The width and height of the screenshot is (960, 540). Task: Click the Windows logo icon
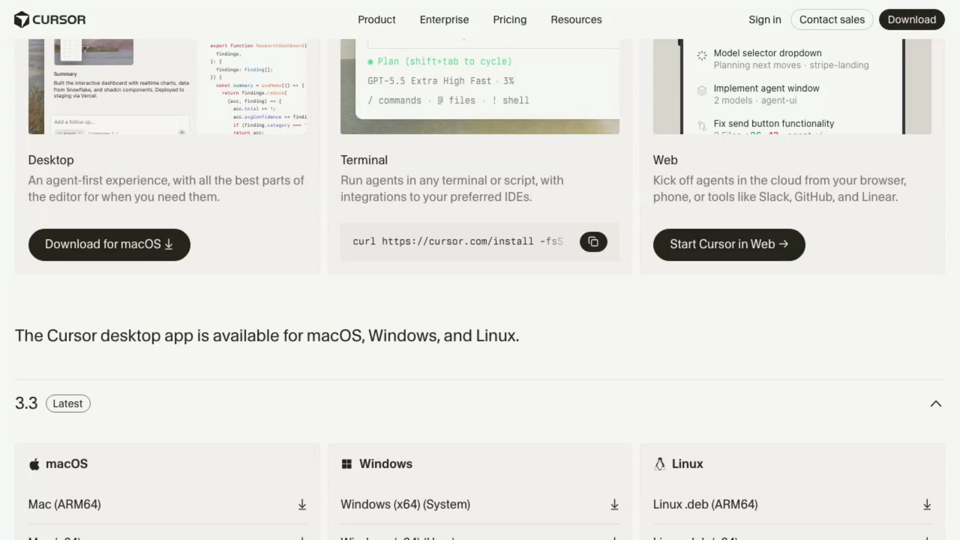(346, 464)
